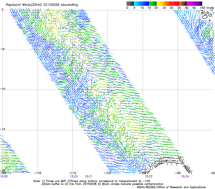This screenshot has width=215, height=189.
Task: Choose the dark purple 45–50 knots legend segment
Action: click(x=198, y=3)
